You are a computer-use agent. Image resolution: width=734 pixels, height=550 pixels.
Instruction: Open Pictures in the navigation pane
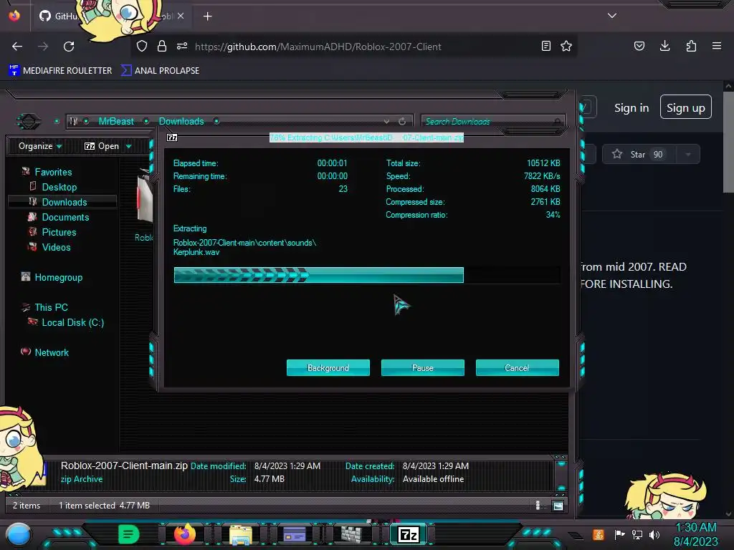59,232
